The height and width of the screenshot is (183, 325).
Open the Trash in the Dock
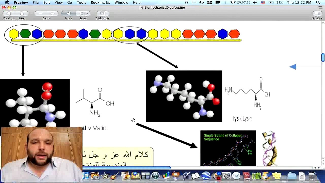312,176
